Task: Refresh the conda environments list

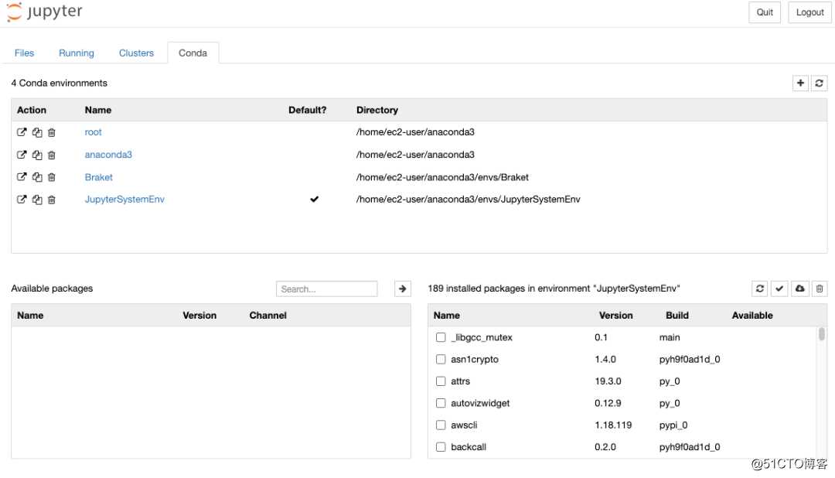Action: pyautogui.click(x=819, y=83)
